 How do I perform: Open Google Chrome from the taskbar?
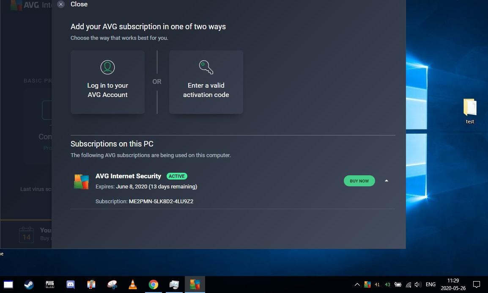click(x=154, y=284)
